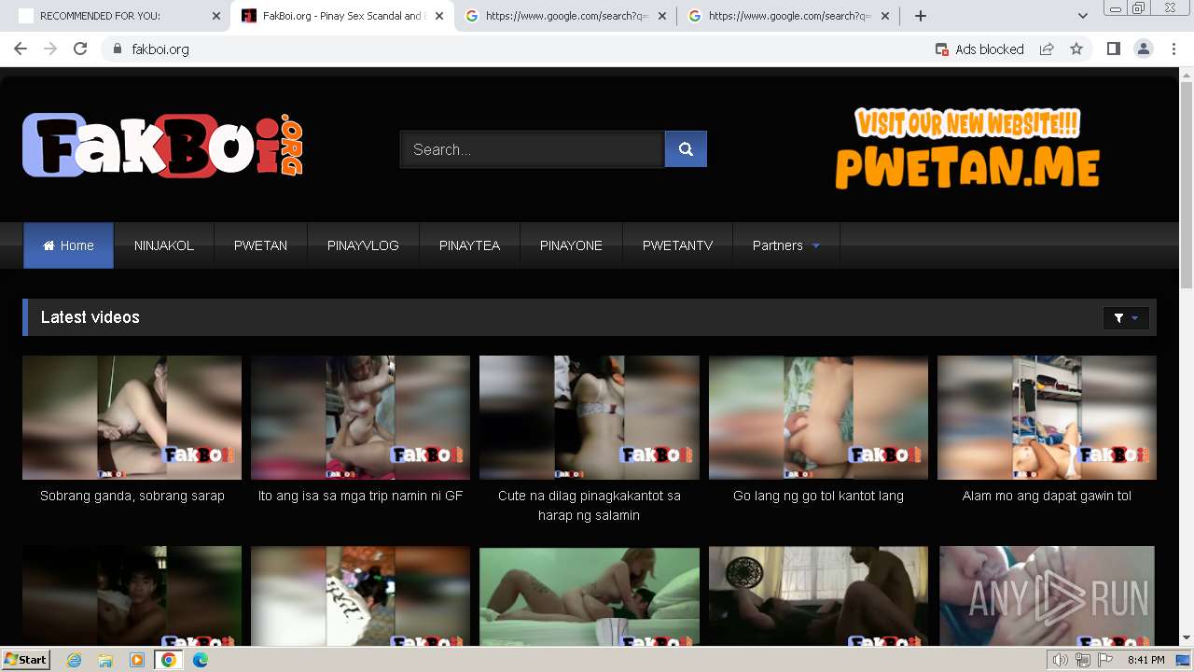Click the PWETAN.ME banner
The image size is (1194, 672).
(x=967, y=147)
